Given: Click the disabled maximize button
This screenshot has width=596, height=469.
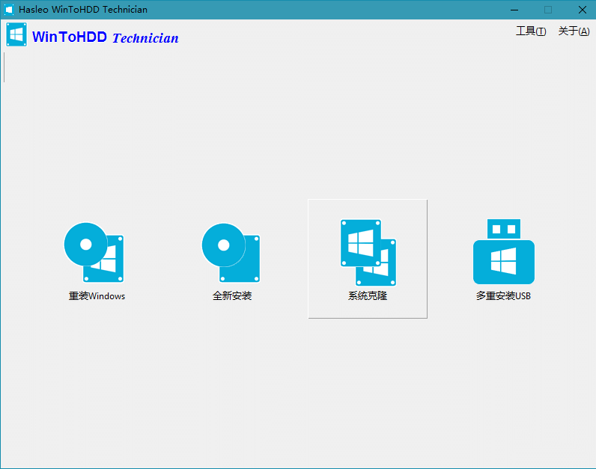Looking at the screenshot, I should tap(548, 10).
